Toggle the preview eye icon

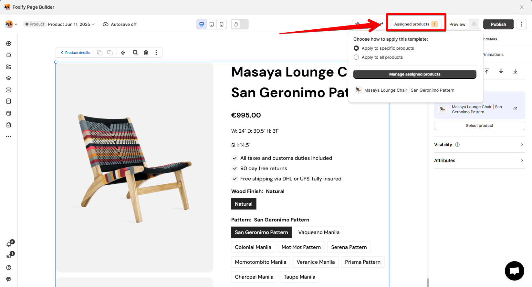(474, 24)
